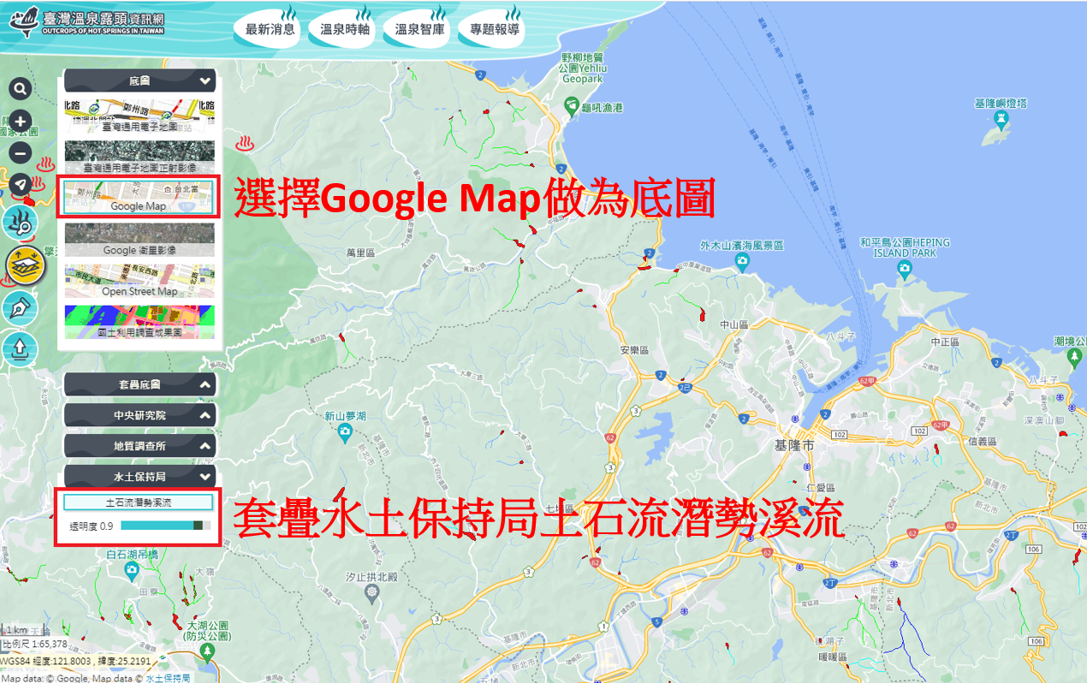Select Google 衛星影像 basemap

[140, 240]
